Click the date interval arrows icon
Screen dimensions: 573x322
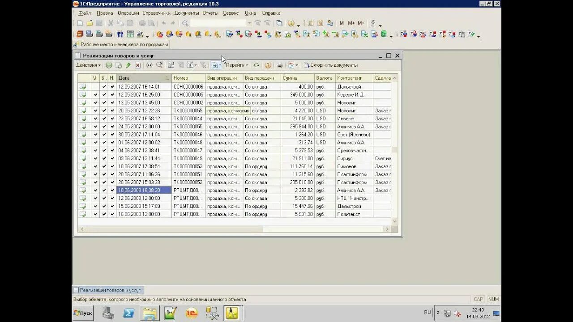point(150,65)
